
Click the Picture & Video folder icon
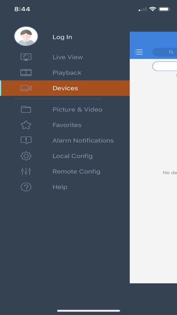[26, 109]
